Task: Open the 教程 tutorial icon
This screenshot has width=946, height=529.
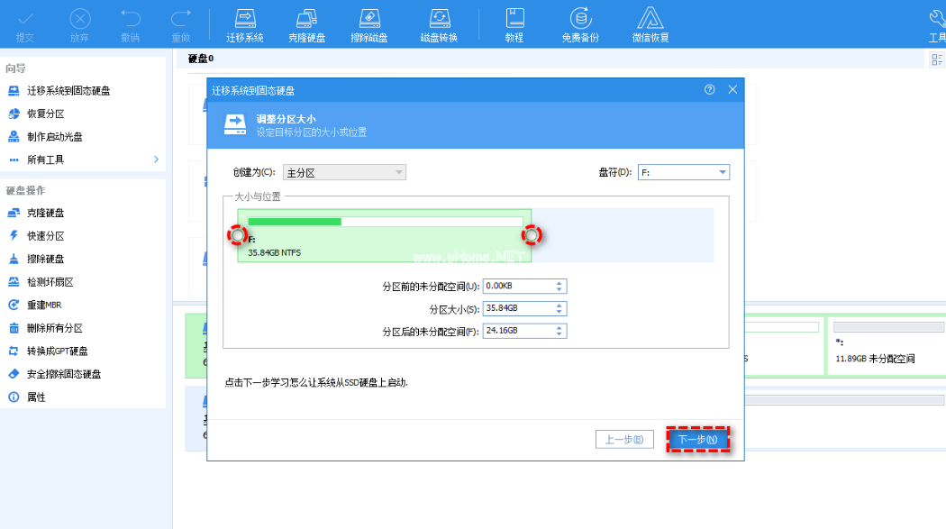Action: (x=514, y=24)
